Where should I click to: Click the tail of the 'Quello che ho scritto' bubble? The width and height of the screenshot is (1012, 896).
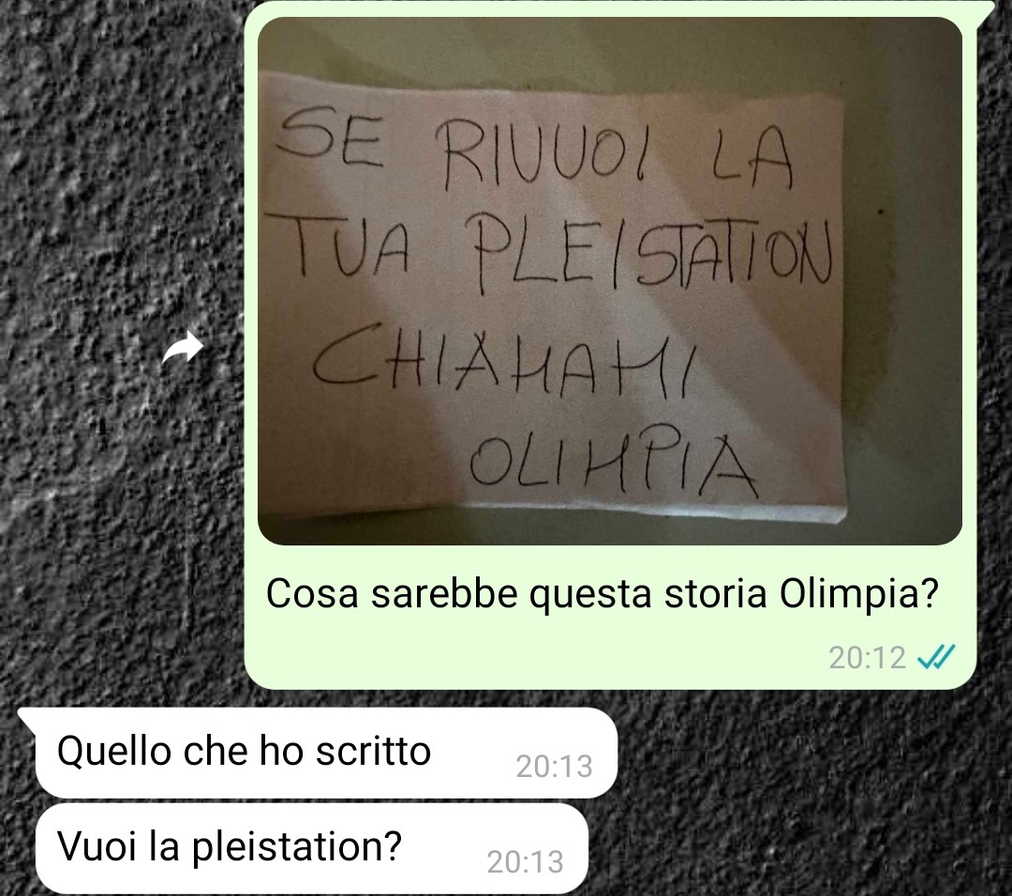[x=27, y=718]
